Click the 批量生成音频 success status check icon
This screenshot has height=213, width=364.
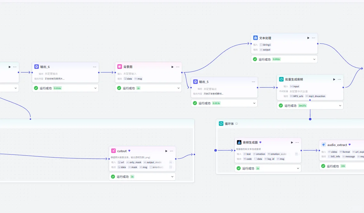[x=281, y=106]
